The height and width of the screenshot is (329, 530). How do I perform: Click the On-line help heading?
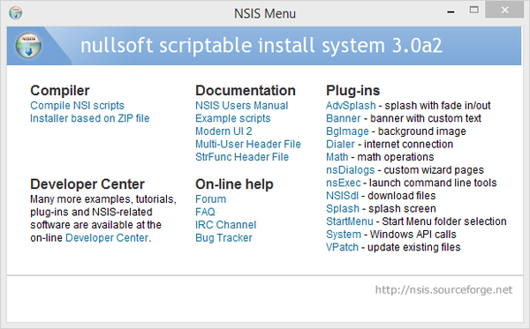[234, 184]
